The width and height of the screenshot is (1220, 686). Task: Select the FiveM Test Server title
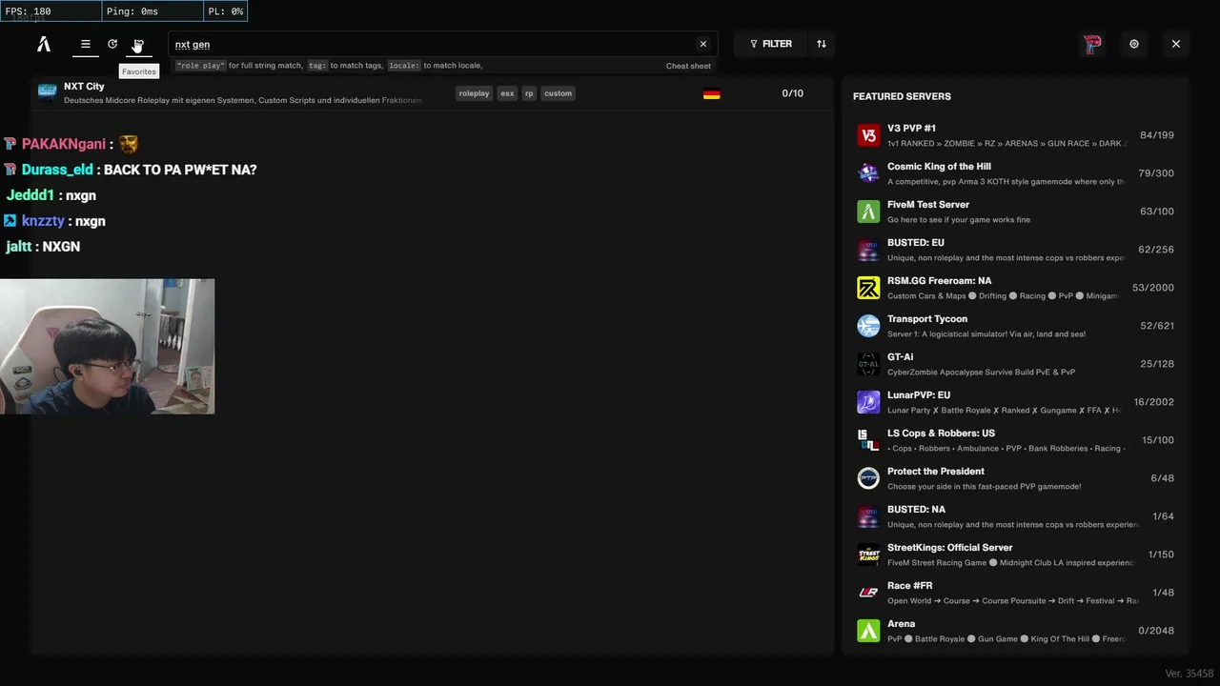coord(928,204)
